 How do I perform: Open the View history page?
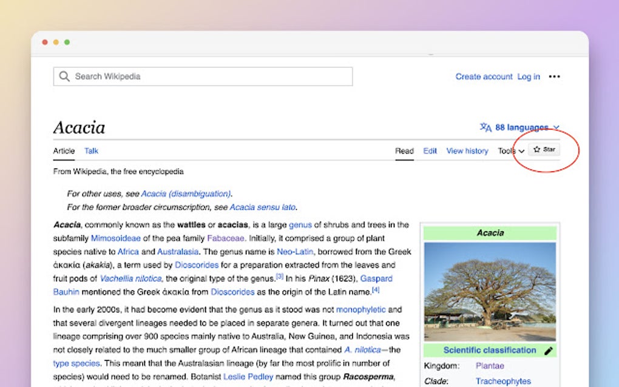[x=467, y=151]
